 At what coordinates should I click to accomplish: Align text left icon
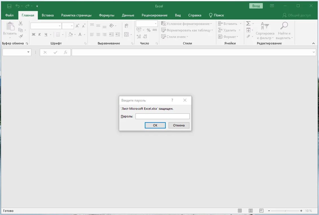coord(92,35)
